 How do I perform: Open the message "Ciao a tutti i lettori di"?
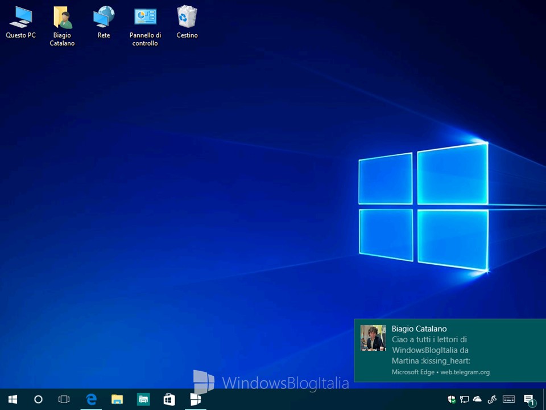[x=429, y=339]
